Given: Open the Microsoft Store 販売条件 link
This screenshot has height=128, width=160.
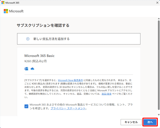Looking at the screenshot, I should click(x=70, y=80).
